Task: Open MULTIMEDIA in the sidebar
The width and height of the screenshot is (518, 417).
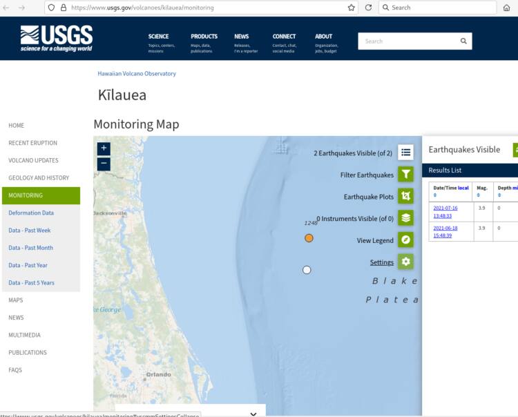Action: 24,335
